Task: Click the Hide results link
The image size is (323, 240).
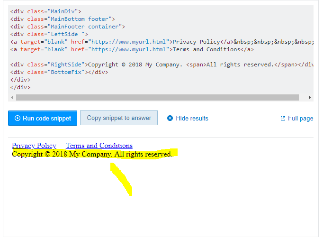Action: [x=192, y=118]
